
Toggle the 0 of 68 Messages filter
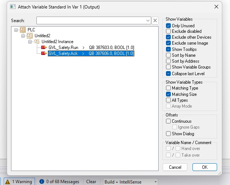click(x=59, y=182)
